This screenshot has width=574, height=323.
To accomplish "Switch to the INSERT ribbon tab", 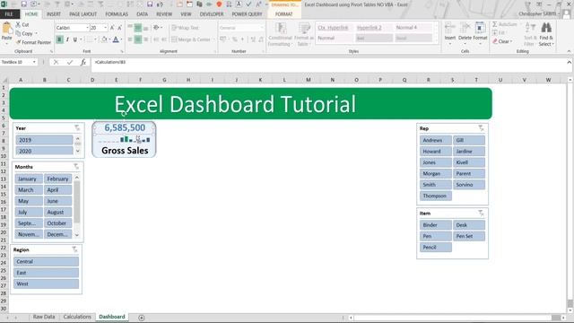I will coord(54,14).
